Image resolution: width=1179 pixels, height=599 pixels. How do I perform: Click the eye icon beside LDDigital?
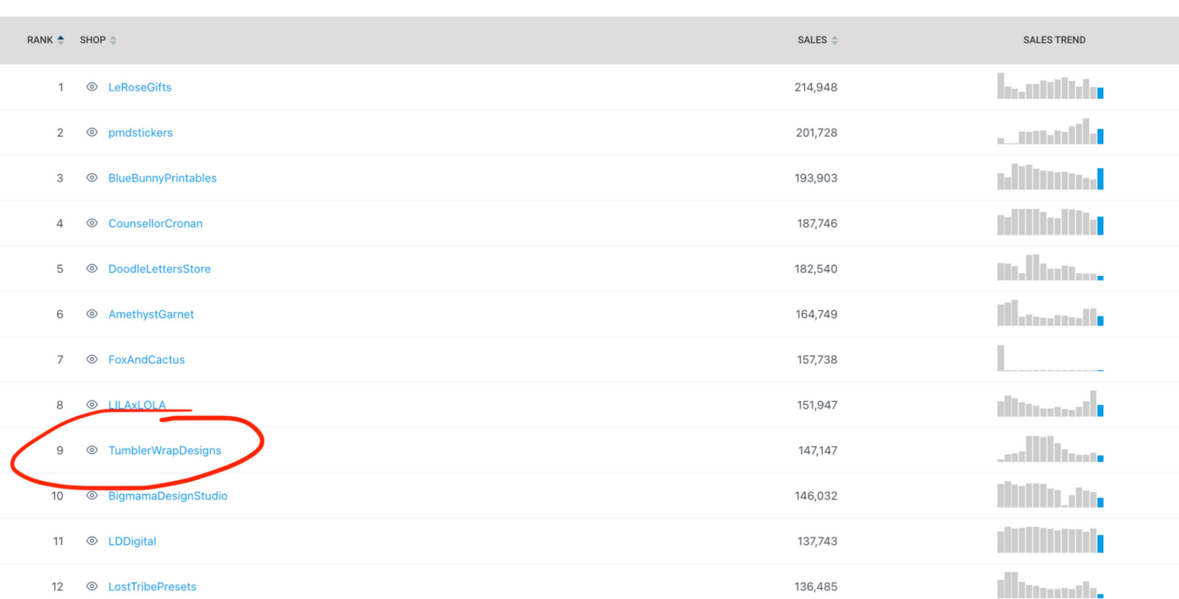point(91,541)
